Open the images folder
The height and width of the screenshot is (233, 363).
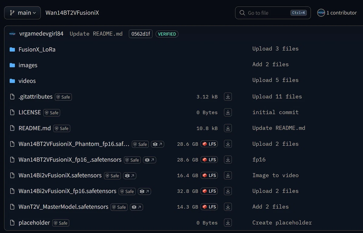pyautogui.click(x=28, y=65)
